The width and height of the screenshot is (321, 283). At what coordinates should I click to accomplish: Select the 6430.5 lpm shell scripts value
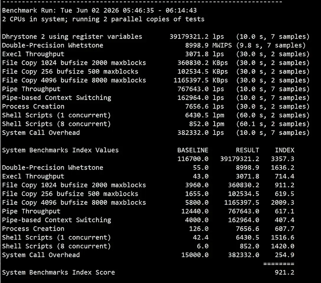coord(204,115)
